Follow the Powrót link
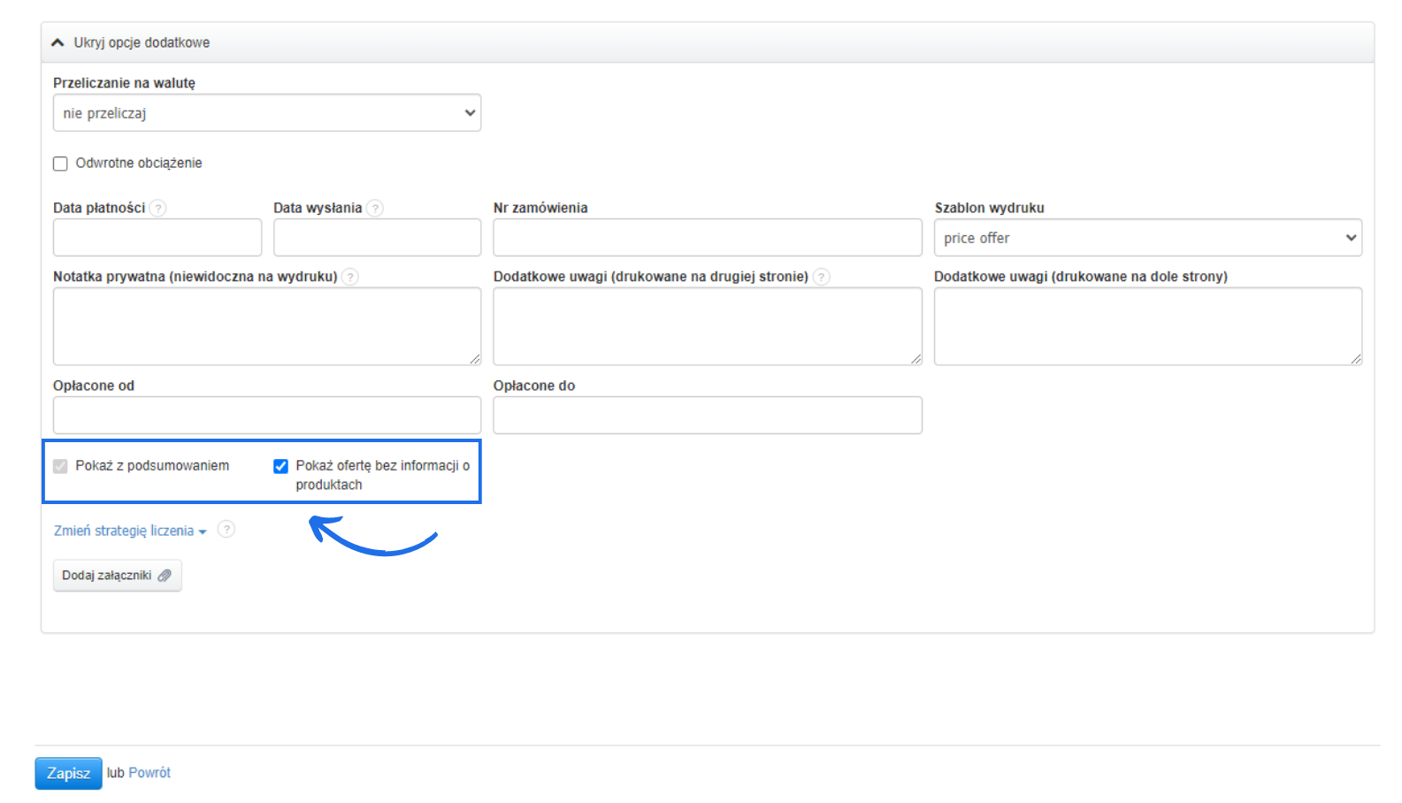Screen dimensions: 1402x803 click(x=149, y=773)
